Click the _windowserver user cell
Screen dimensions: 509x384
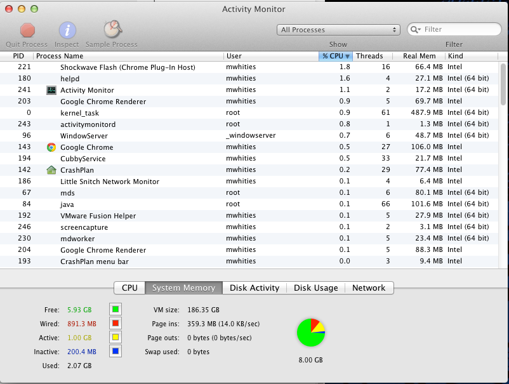[x=251, y=135]
